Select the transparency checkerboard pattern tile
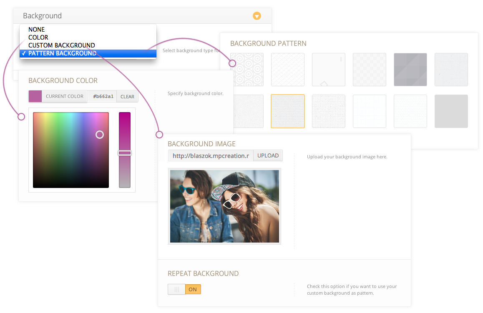 click(x=369, y=70)
